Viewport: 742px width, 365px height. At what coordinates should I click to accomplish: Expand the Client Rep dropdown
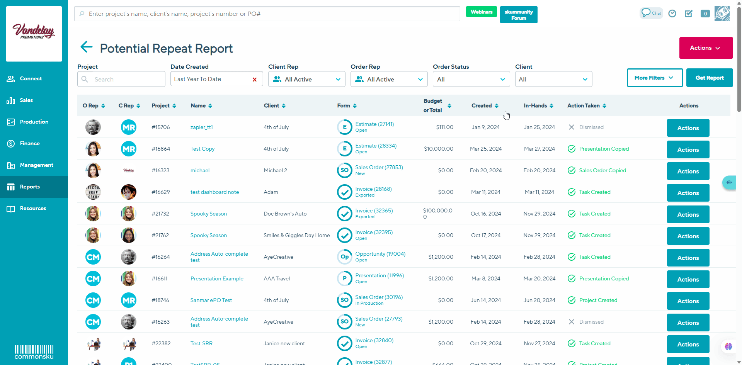click(x=307, y=79)
